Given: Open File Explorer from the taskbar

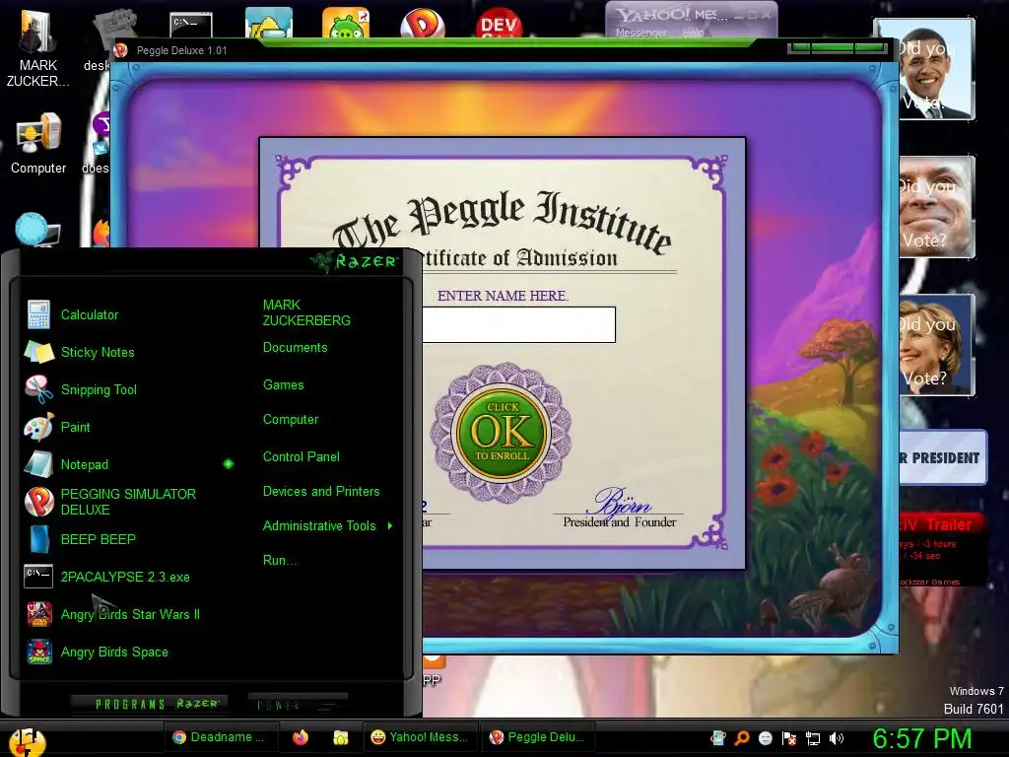Looking at the screenshot, I should pyautogui.click(x=340, y=737).
